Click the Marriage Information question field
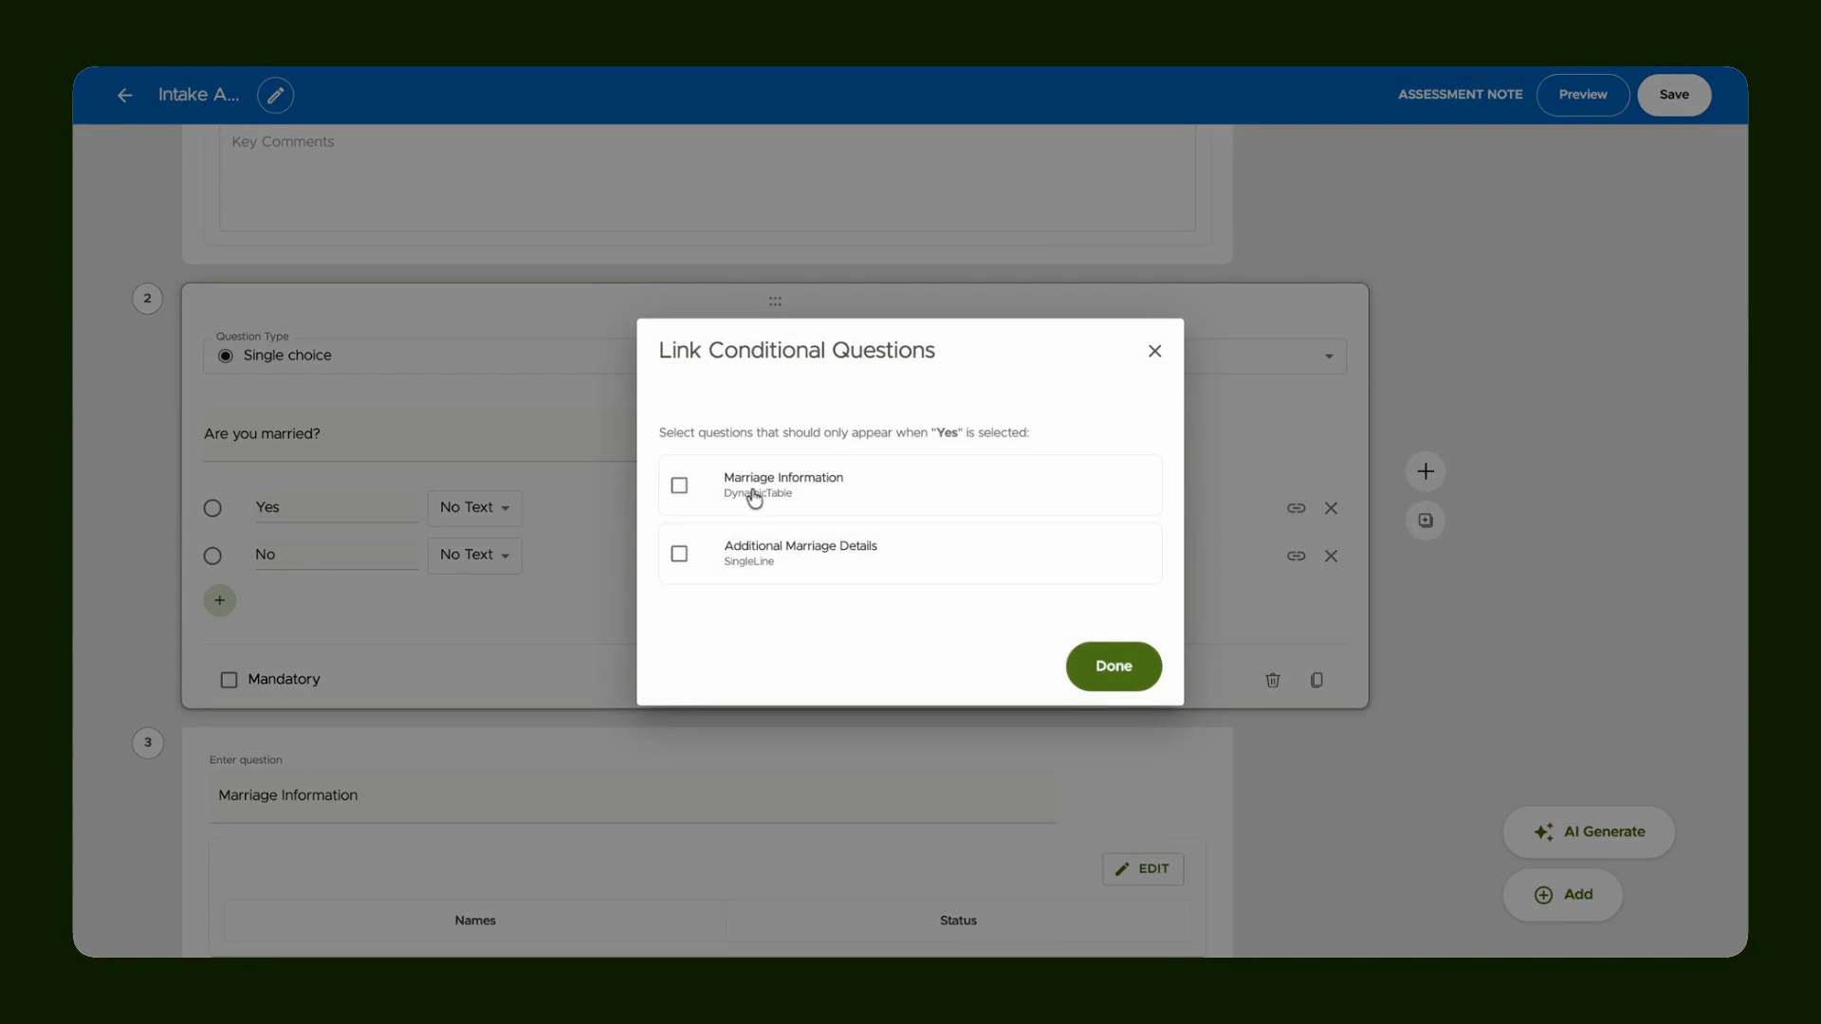This screenshot has width=1821, height=1024. (x=633, y=795)
